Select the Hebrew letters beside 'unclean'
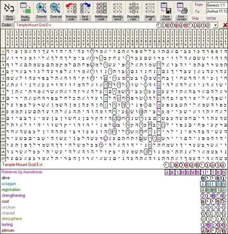The image size is (228, 234). click(x=213, y=208)
